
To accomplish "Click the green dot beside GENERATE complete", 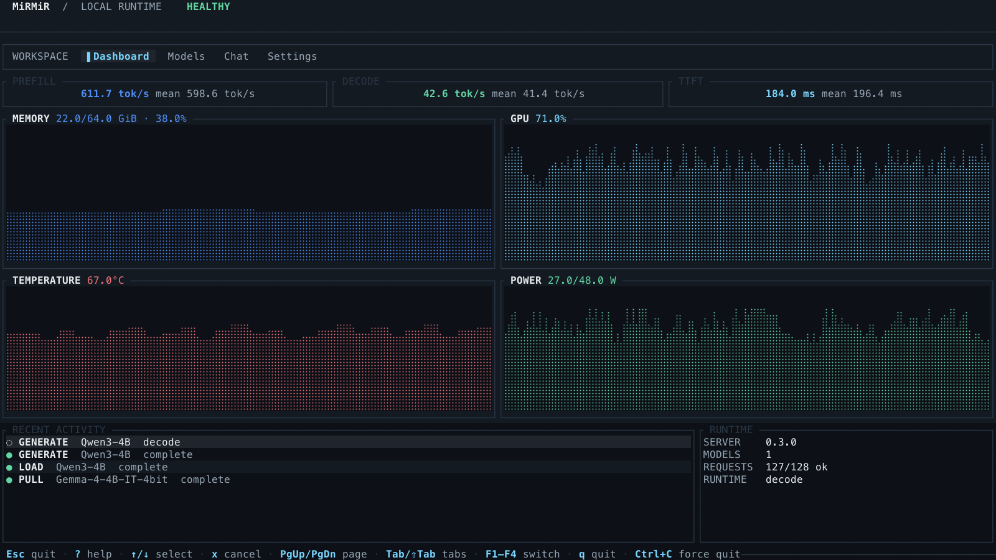I will pyautogui.click(x=9, y=455).
